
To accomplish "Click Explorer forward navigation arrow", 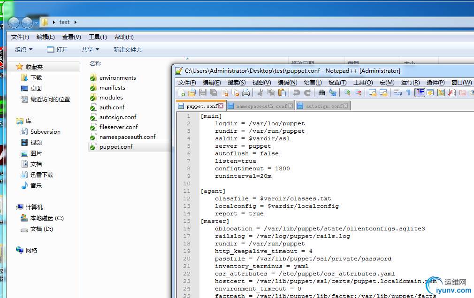I will (x=27, y=23).
